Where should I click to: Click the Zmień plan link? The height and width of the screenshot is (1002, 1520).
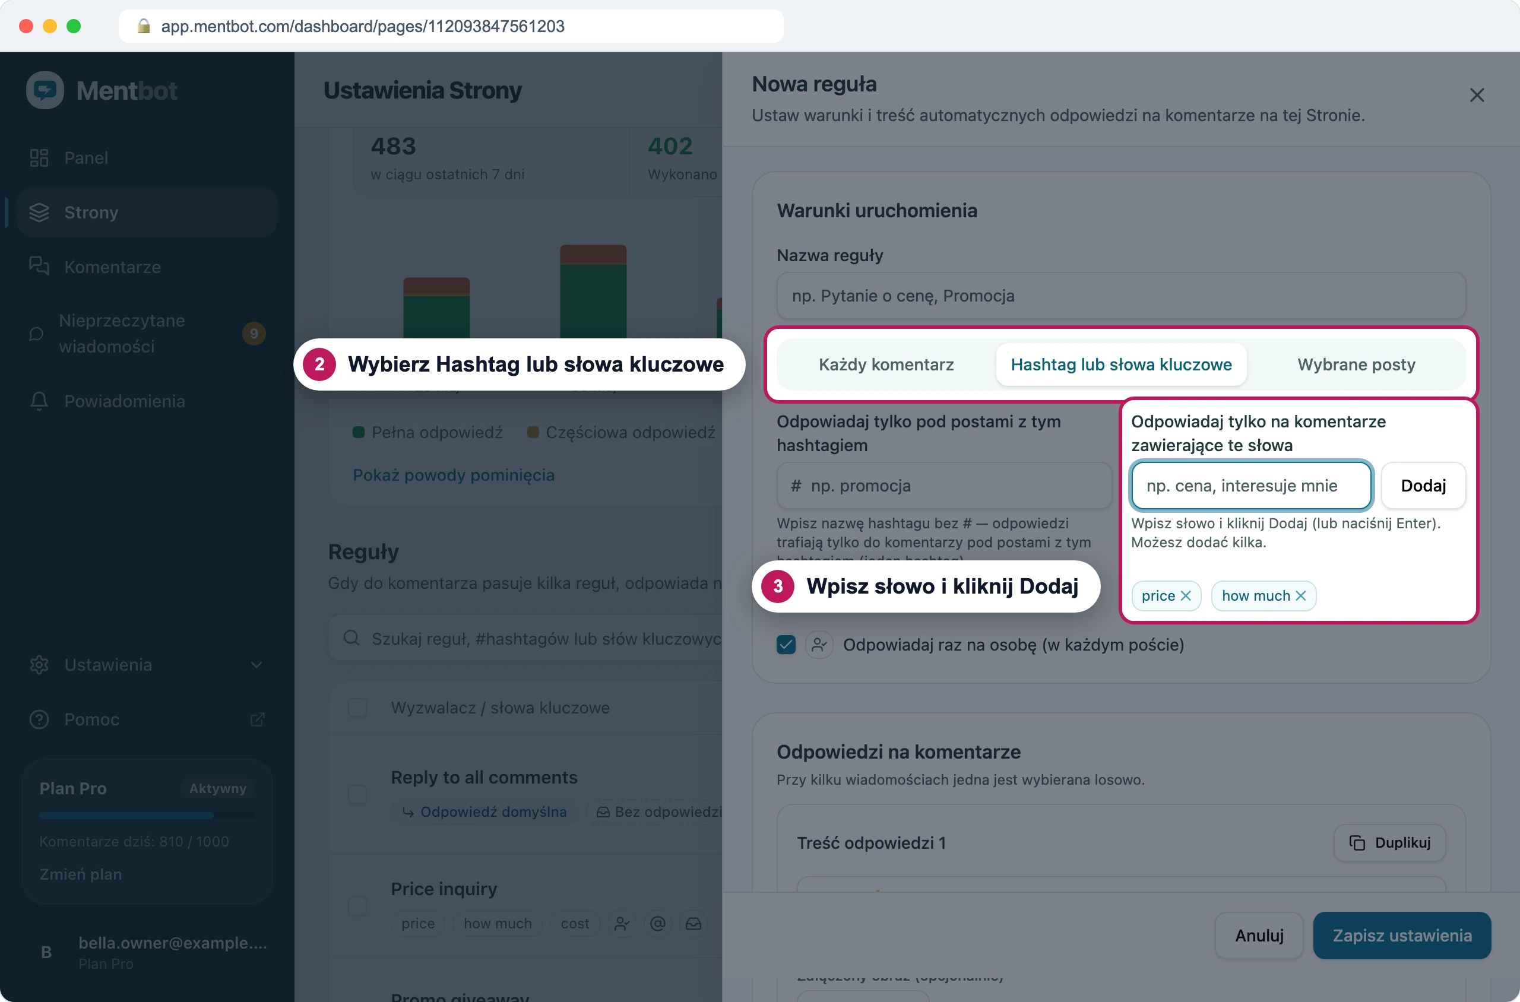click(81, 874)
